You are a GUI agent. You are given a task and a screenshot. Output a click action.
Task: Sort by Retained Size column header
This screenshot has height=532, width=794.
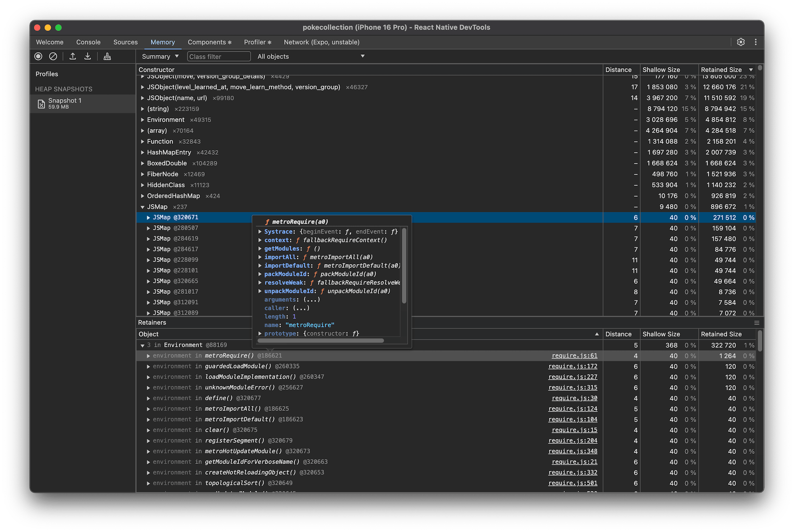coord(721,70)
